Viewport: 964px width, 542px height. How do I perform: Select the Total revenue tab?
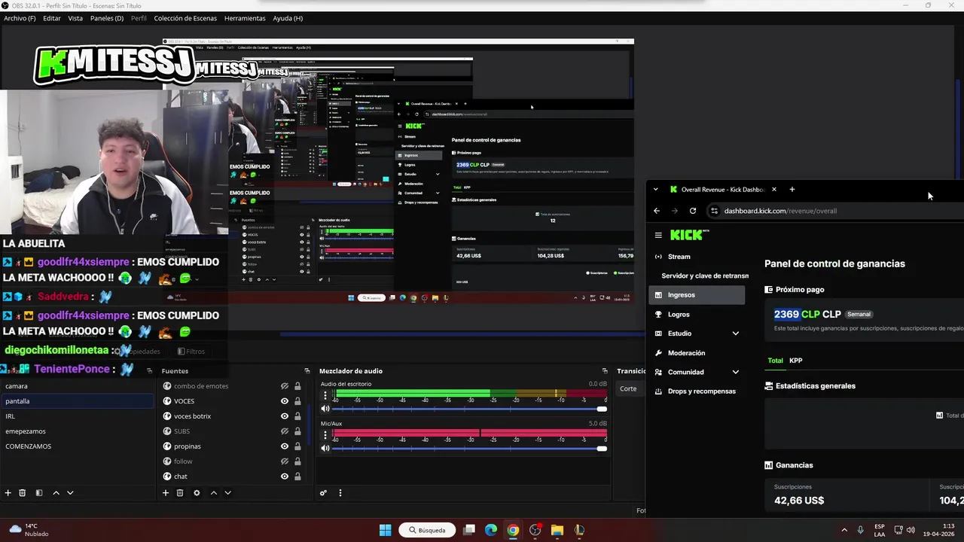(x=775, y=361)
